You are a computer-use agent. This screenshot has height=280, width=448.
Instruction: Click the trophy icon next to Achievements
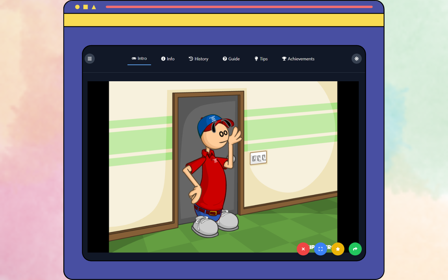pyautogui.click(x=284, y=58)
